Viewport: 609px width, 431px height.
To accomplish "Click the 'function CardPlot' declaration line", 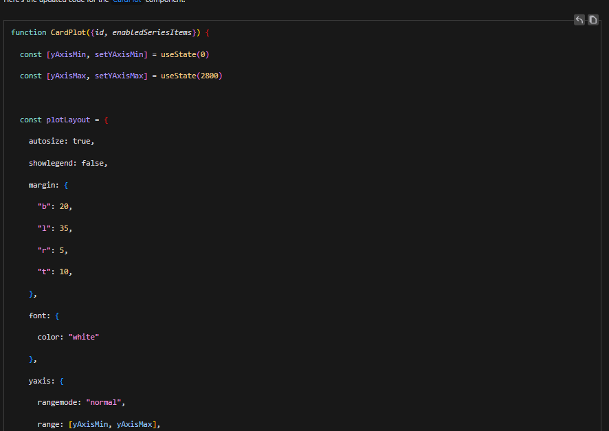I will click(x=110, y=32).
